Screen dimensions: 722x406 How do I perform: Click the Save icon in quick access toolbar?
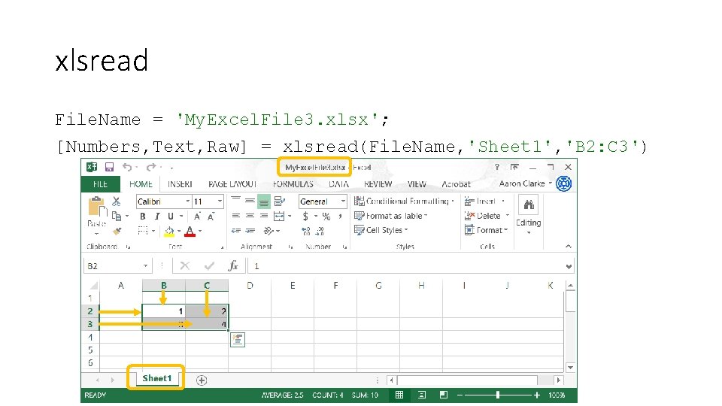click(x=109, y=167)
